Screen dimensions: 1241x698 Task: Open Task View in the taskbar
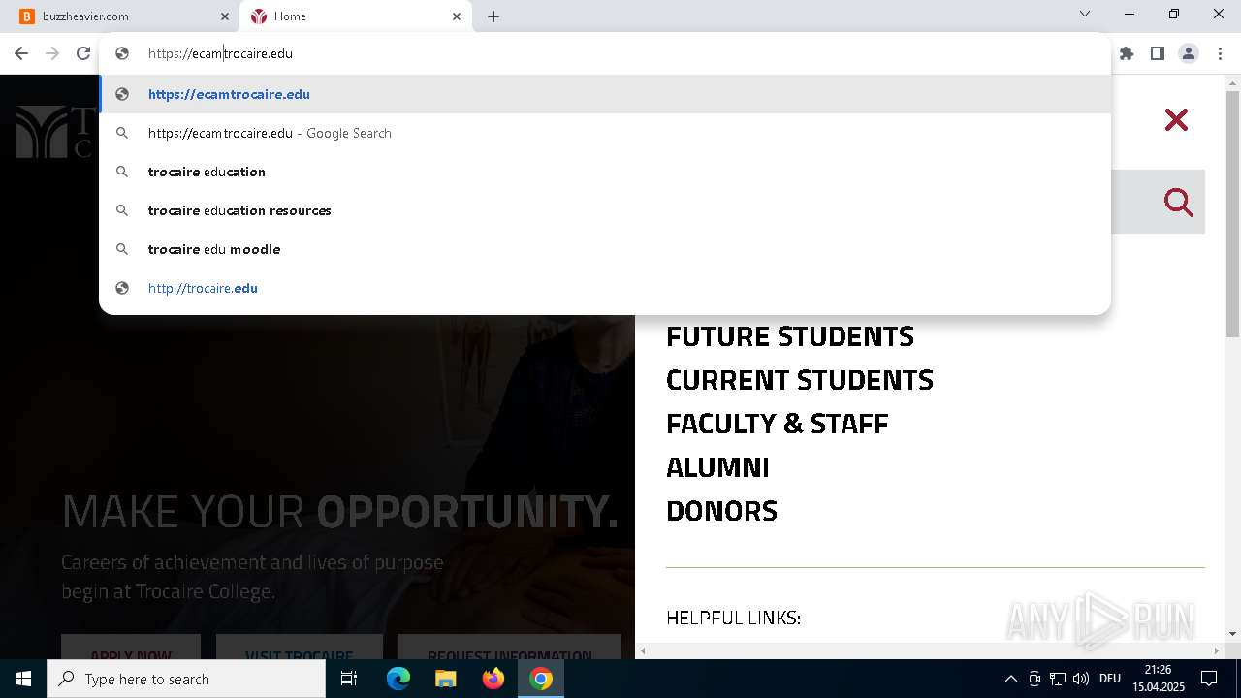click(349, 679)
